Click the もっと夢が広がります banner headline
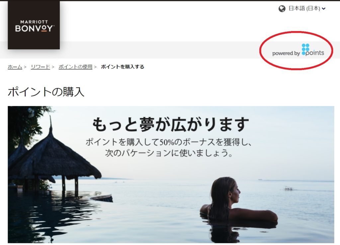Image resolution: width=340 pixels, height=245 pixels. click(170, 124)
